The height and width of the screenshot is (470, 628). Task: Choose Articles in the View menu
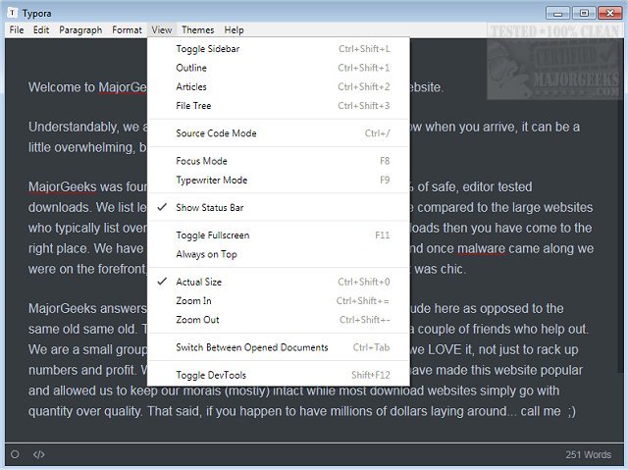pos(279,87)
